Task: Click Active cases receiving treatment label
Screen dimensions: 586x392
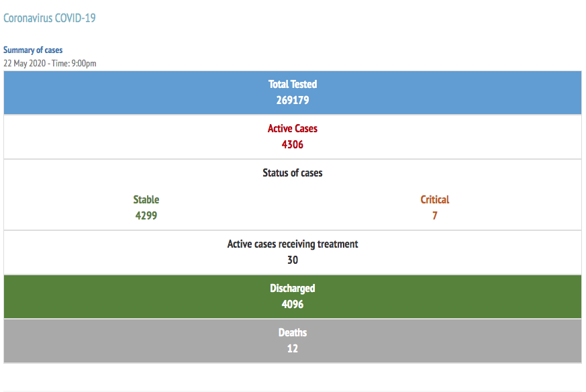Action: pos(293,244)
